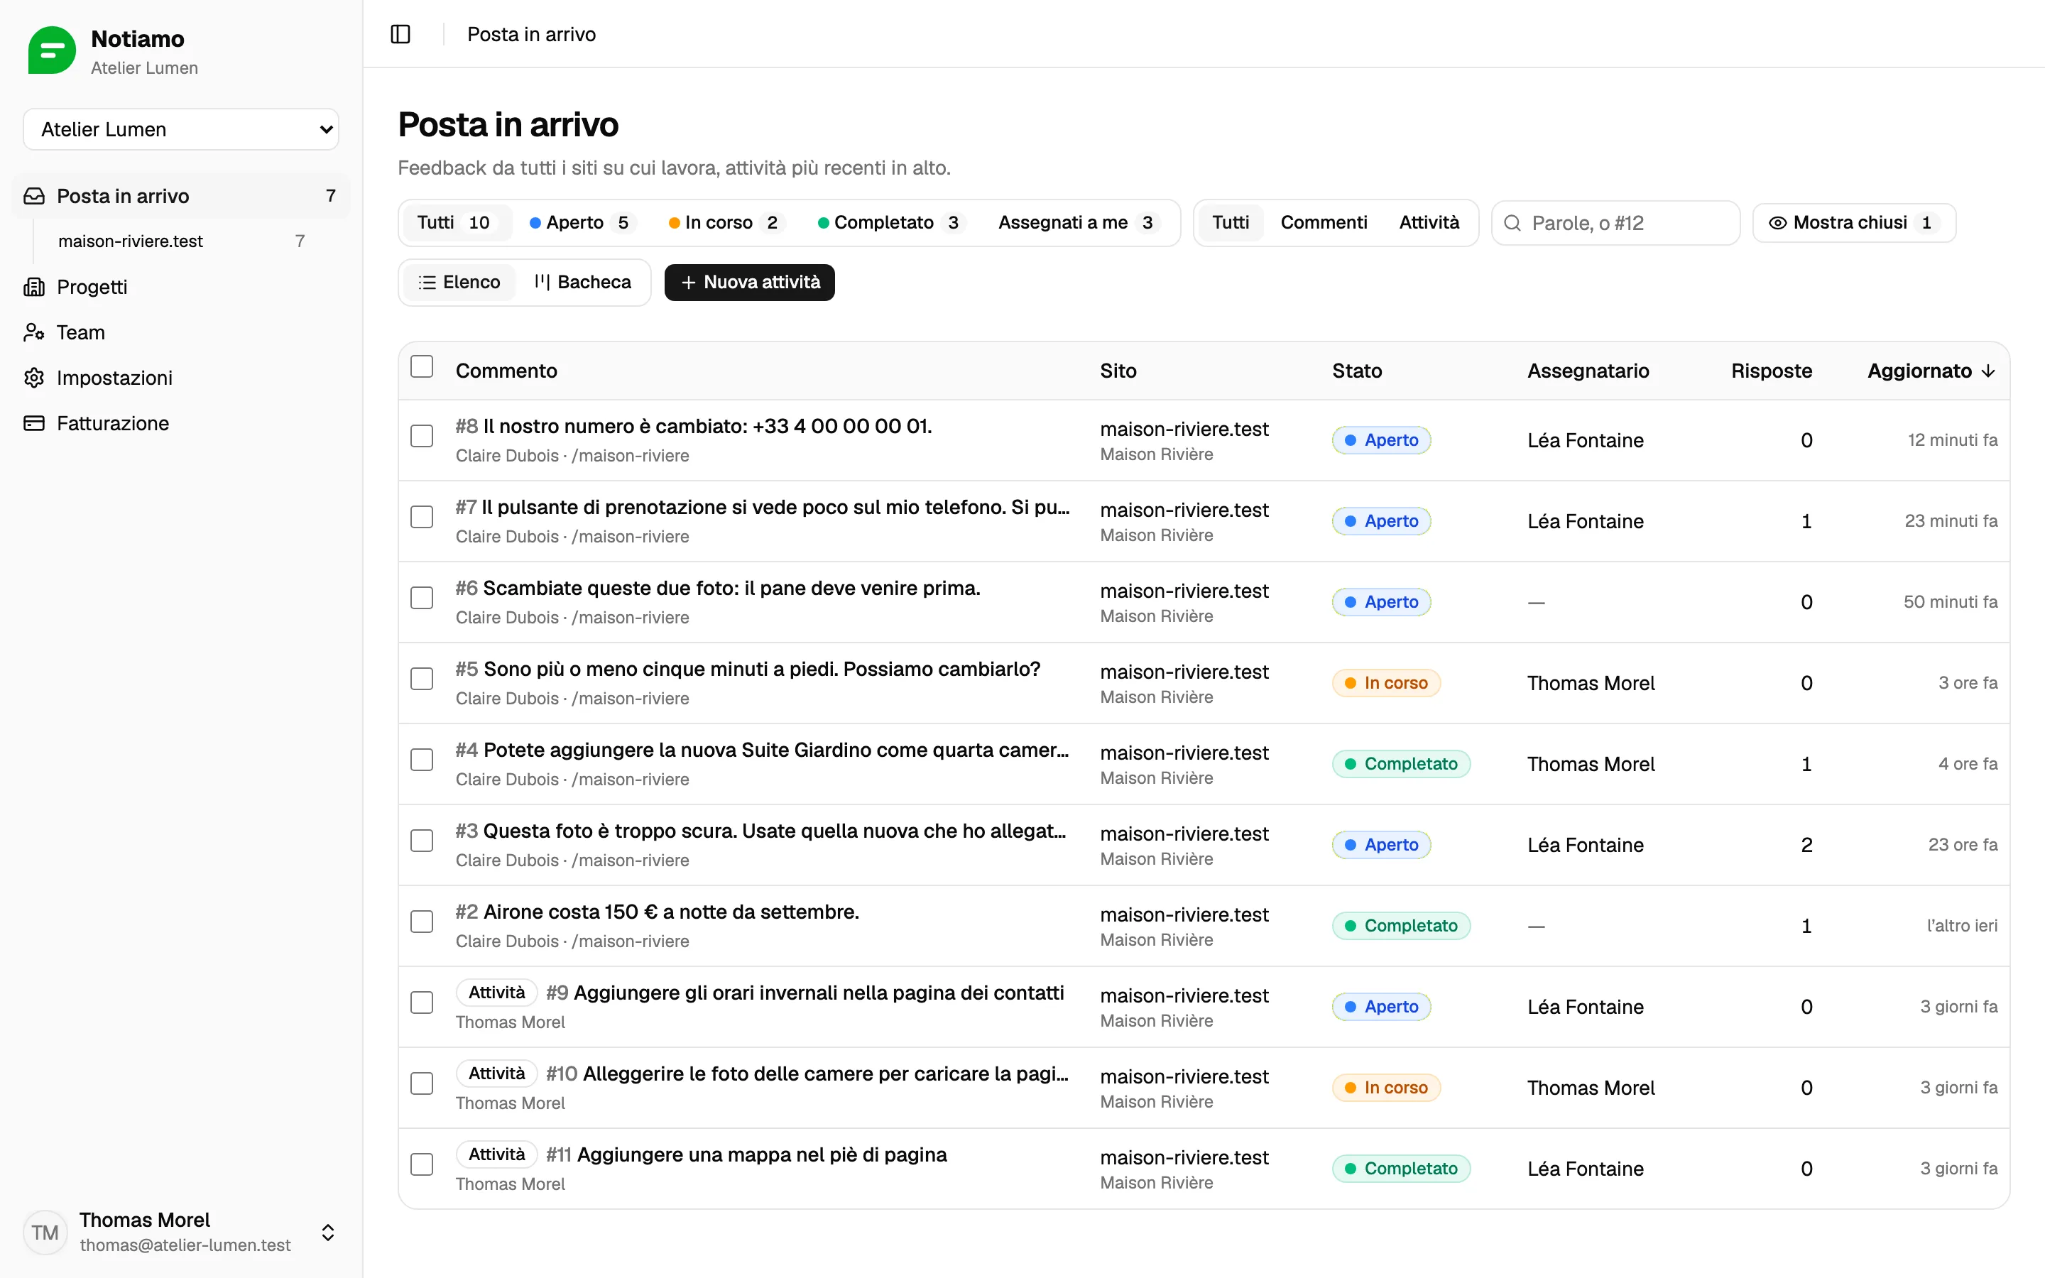The image size is (2045, 1278).
Task: Check the row for comment #4
Action: (x=422, y=760)
